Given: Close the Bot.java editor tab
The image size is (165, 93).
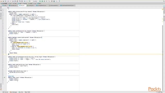Looking at the screenshot, I should click(25, 5).
